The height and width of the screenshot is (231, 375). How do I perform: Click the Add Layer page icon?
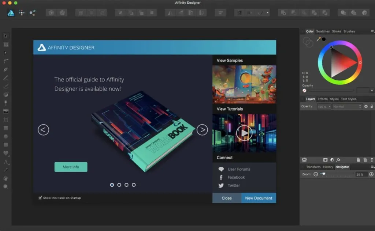(x=359, y=160)
